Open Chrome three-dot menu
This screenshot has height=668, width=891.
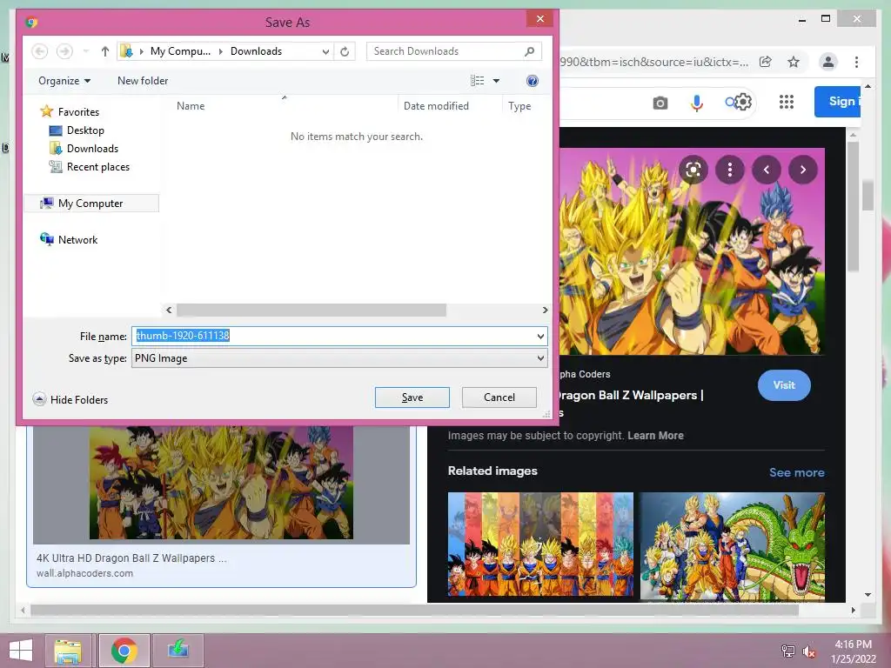click(x=856, y=62)
